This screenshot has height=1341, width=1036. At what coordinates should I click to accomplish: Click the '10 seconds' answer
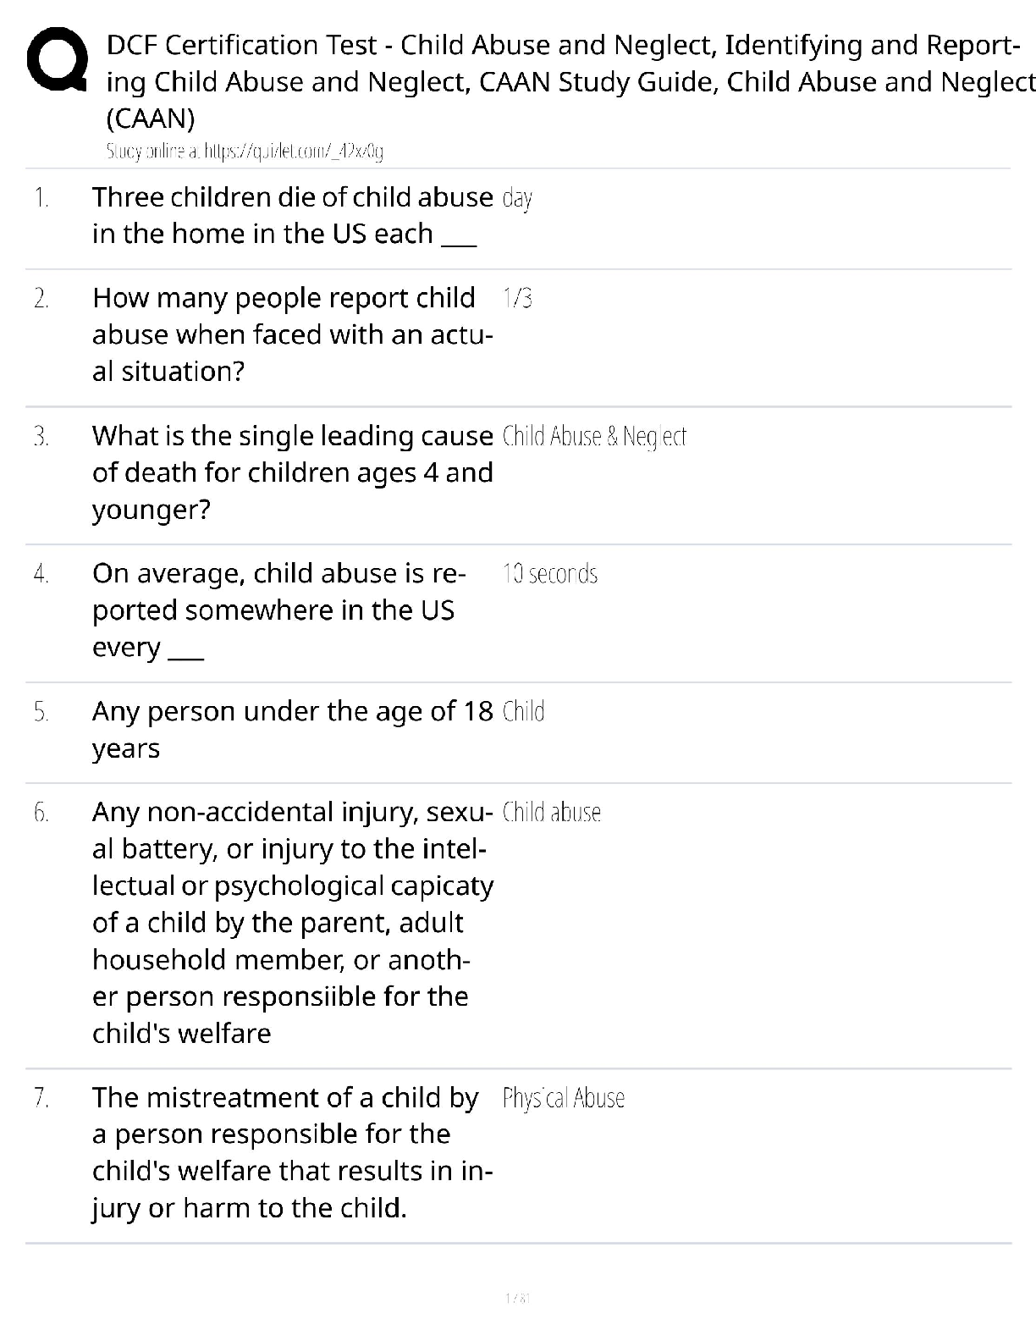[550, 574]
